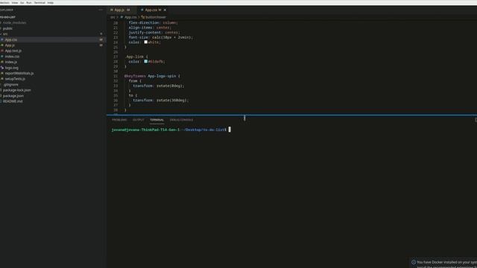This screenshot has height=268, width=477.
Task: Open index.css in the file tree
Action: click(12, 57)
